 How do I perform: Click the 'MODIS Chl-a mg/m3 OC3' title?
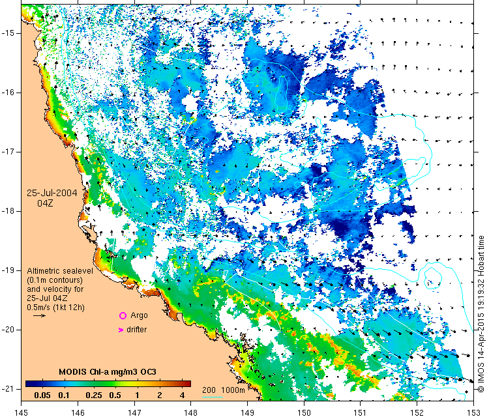pyautogui.click(x=108, y=372)
